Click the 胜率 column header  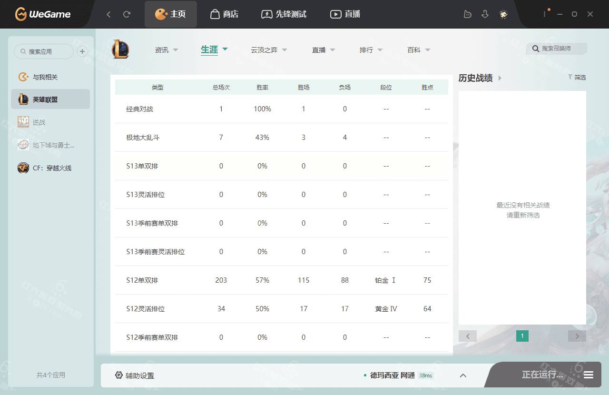(x=263, y=88)
